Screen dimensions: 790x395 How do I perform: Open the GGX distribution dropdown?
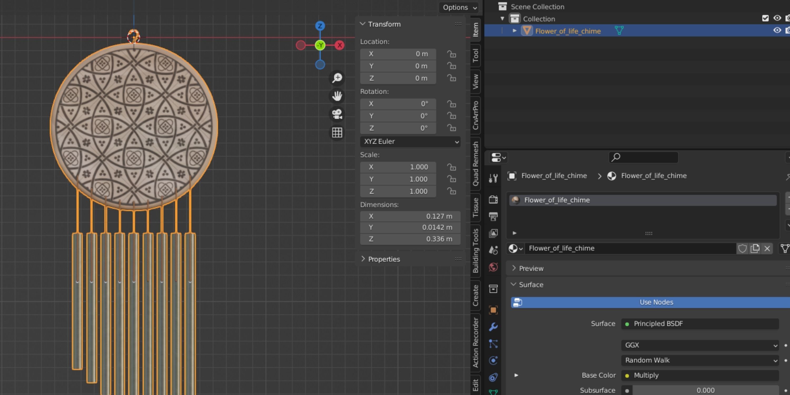pyautogui.click(x=700, y=345)
